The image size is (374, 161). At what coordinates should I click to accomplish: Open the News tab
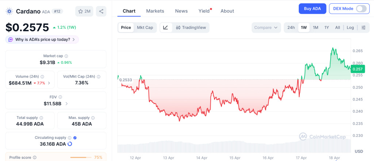[181, 11]
